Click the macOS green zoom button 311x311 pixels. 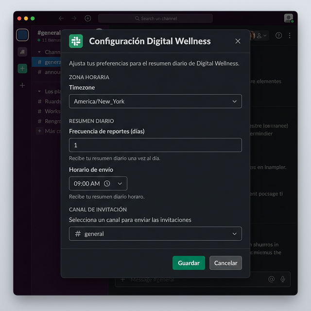coord(33,18)
